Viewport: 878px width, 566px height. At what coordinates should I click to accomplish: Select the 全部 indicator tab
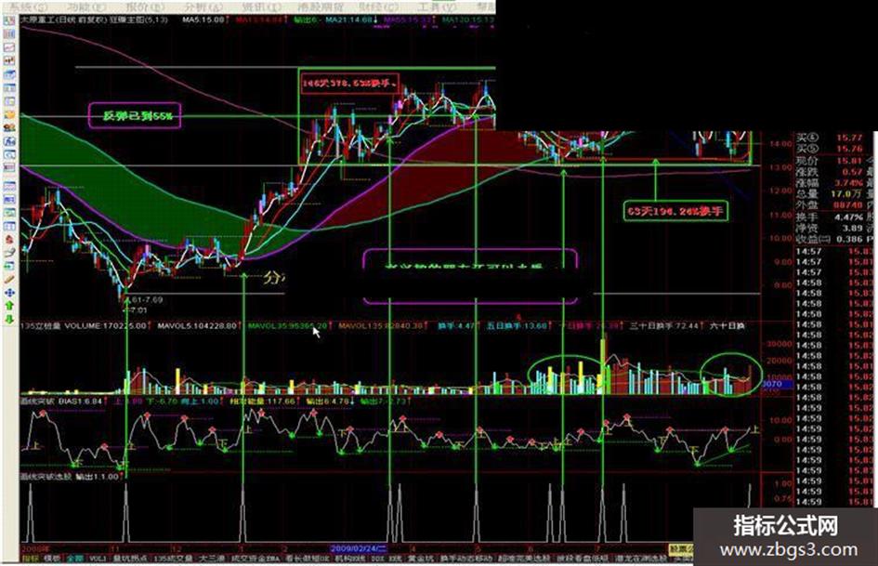(75, 559)
